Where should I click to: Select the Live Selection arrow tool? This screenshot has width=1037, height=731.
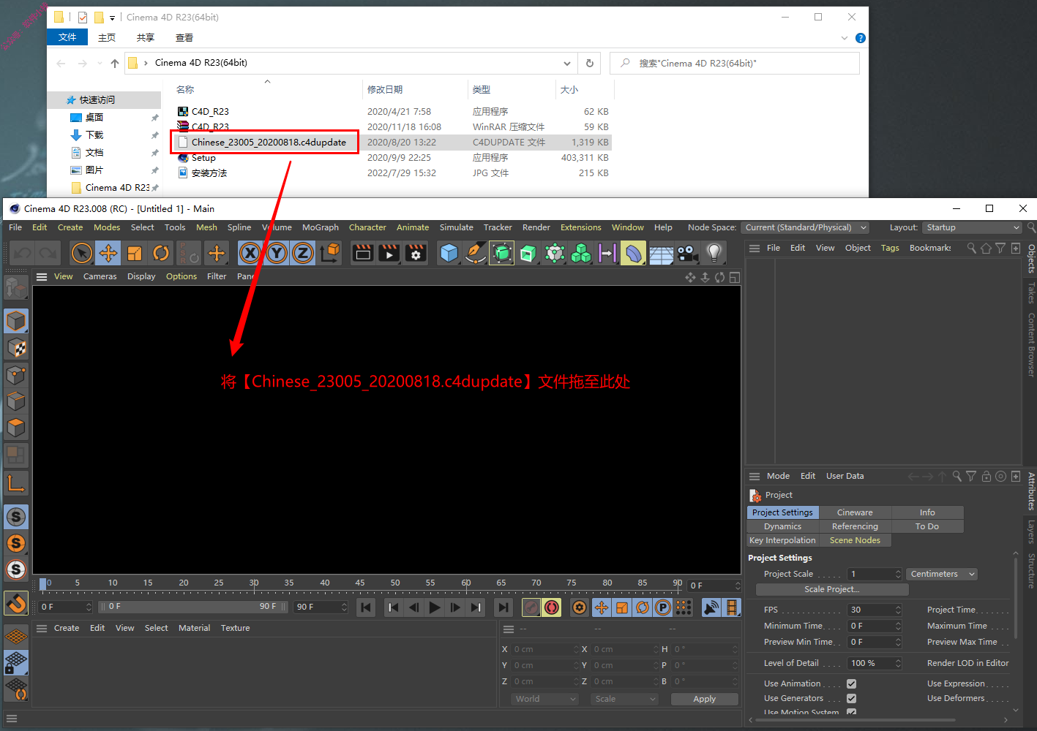click(x=82, y=254)
